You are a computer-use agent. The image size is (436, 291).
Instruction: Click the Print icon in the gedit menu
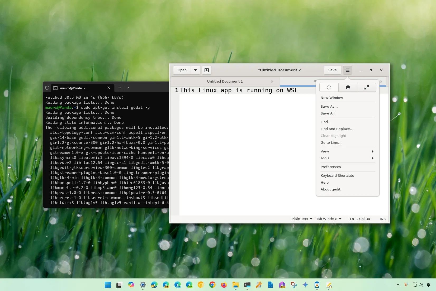[348, 87]
